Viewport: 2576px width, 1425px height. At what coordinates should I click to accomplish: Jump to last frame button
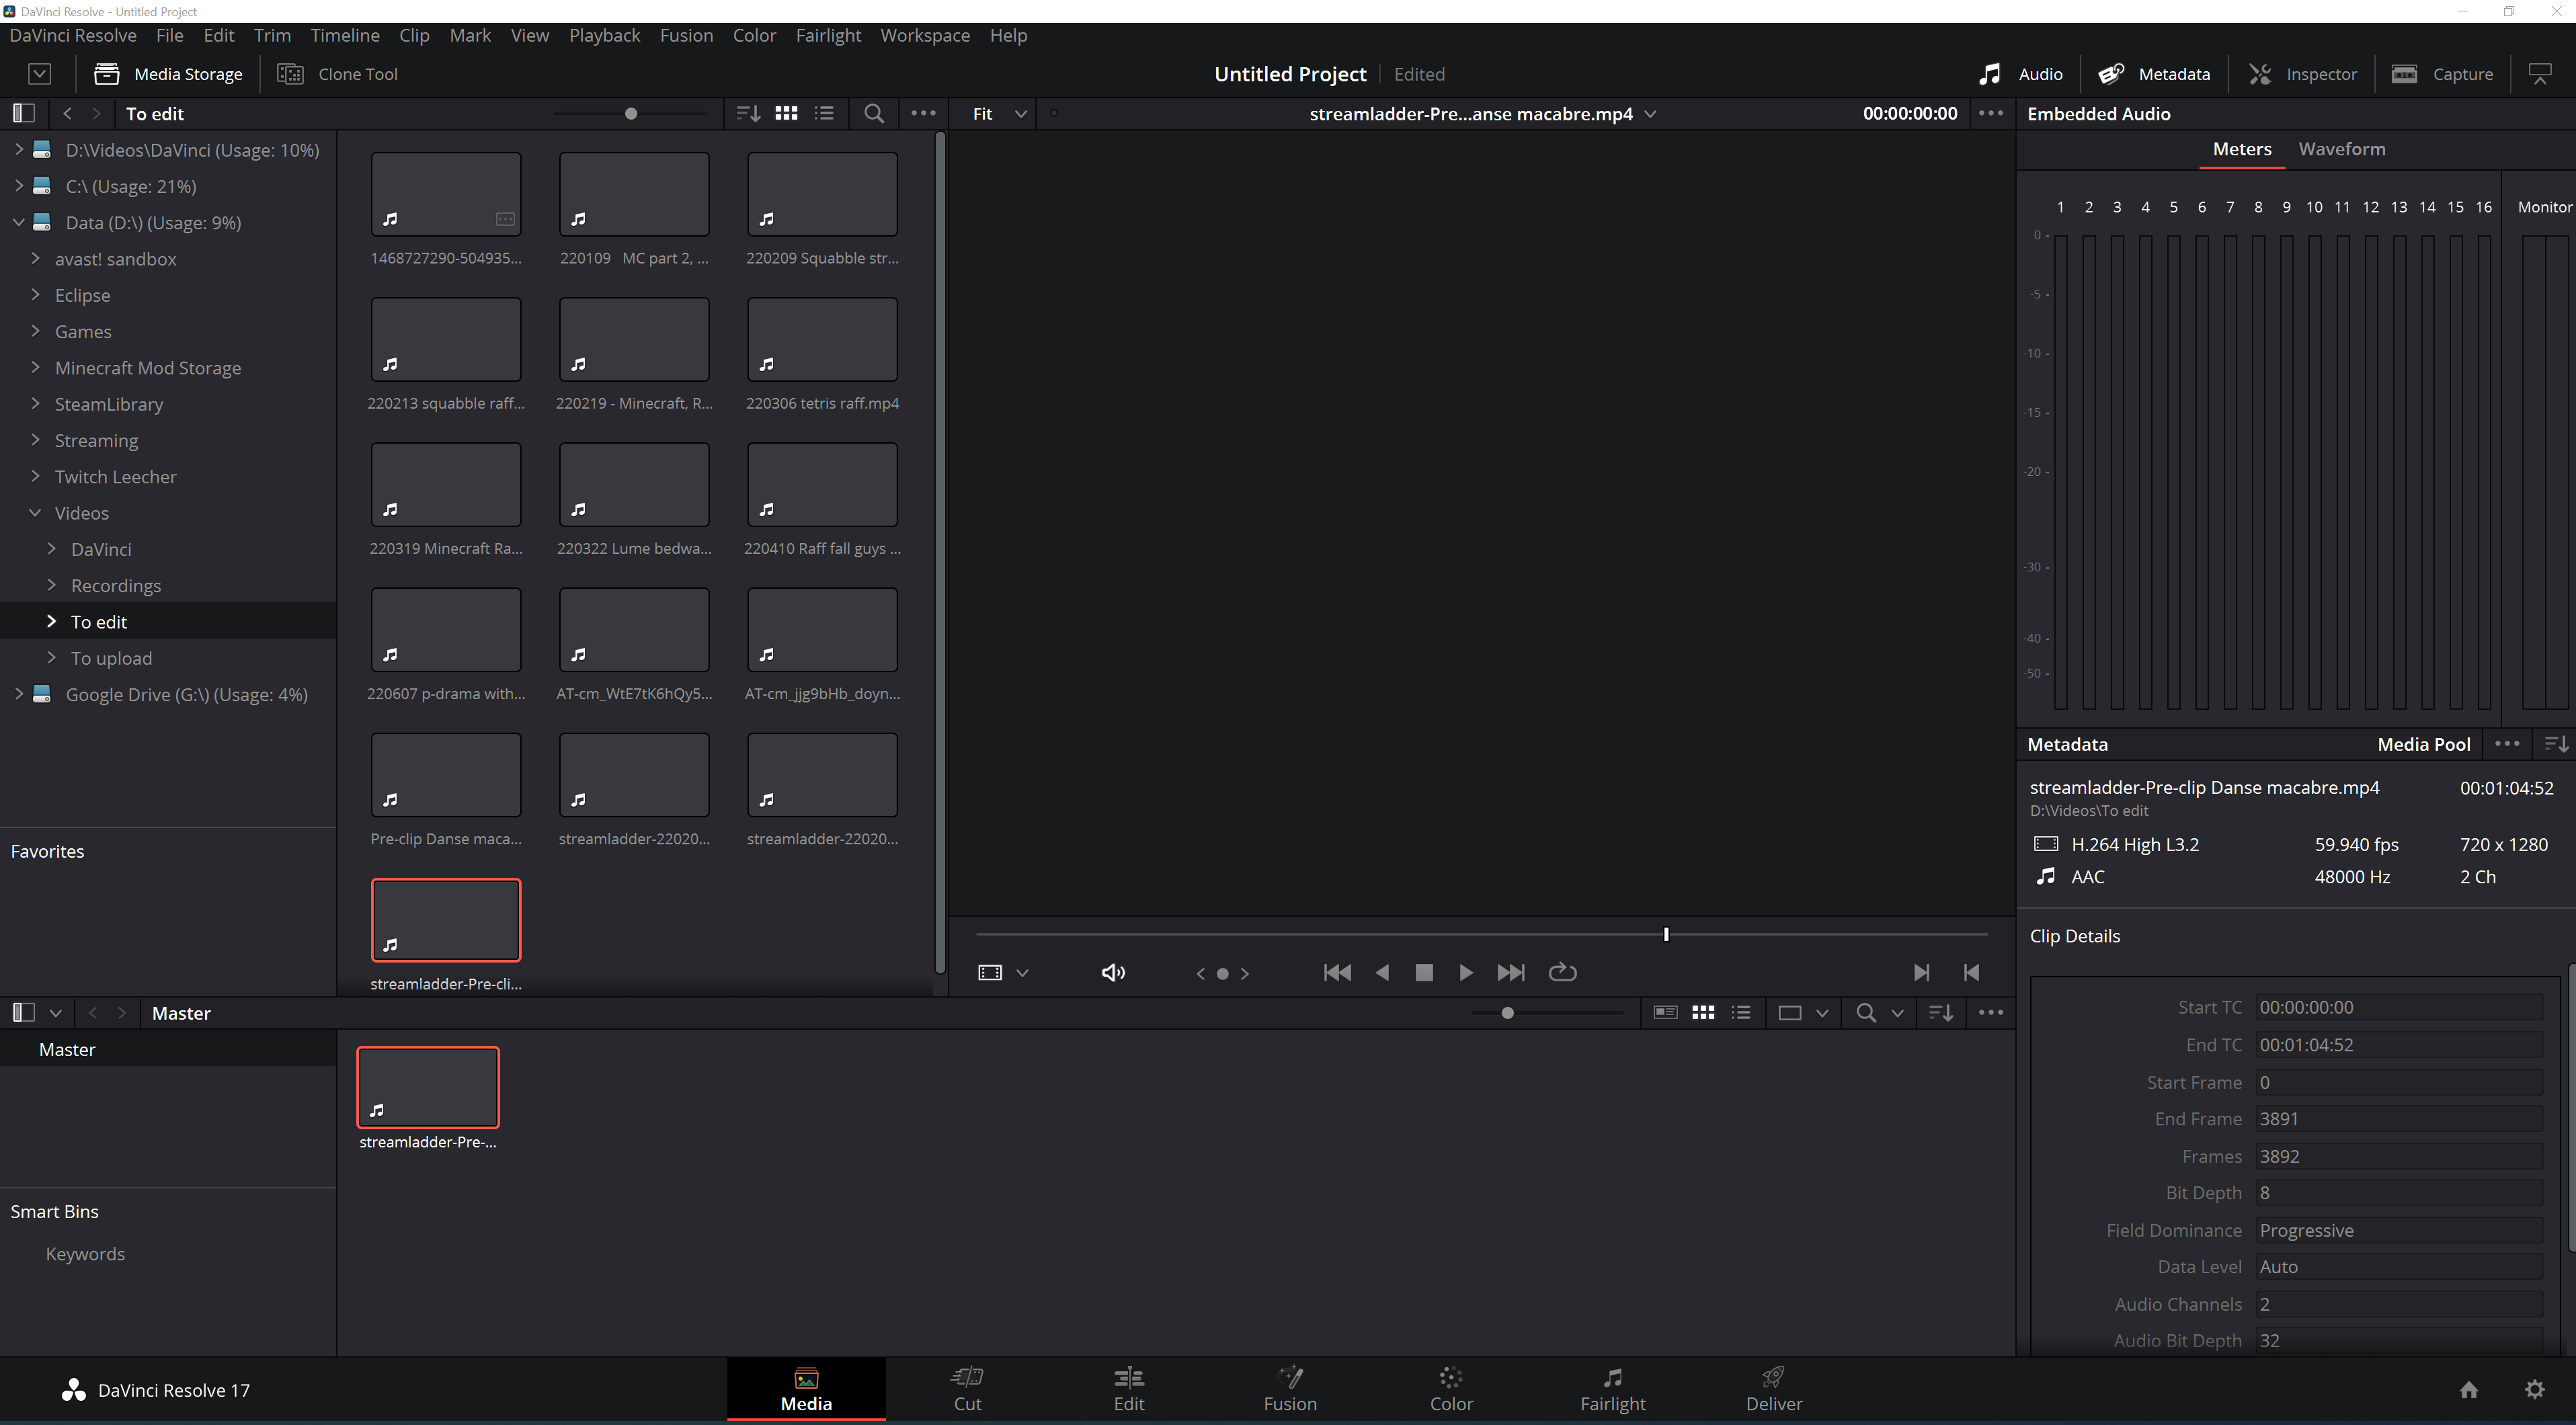click(1511, 973)
